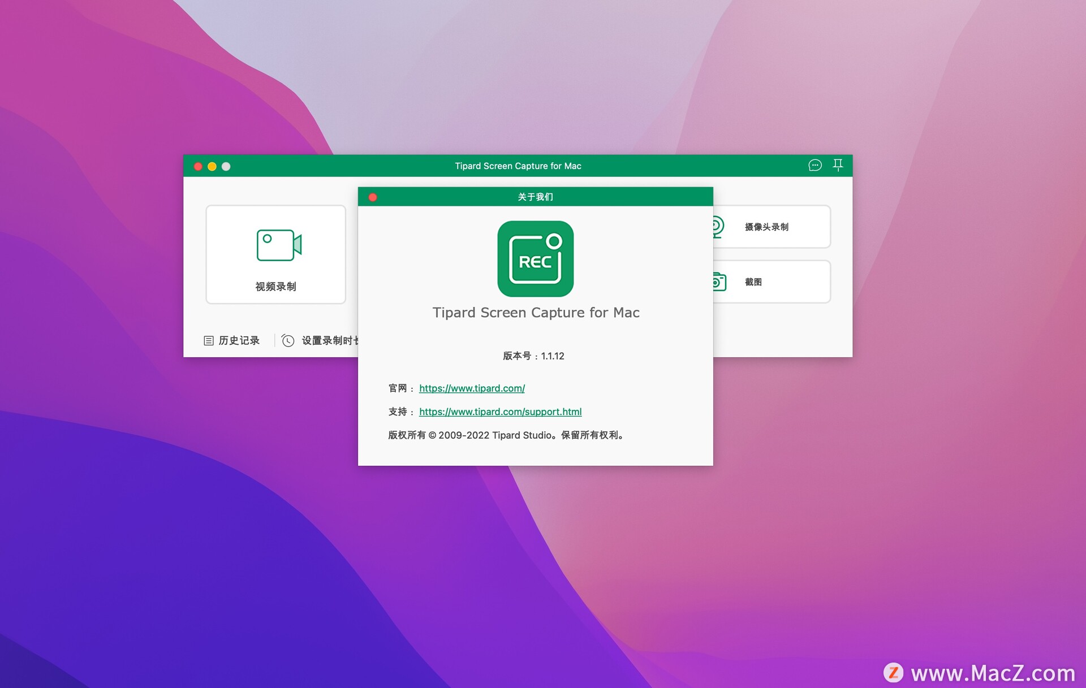Screen dimensions: 1086x688
Task: Click the green REC app logo
Action: (535, 258)
